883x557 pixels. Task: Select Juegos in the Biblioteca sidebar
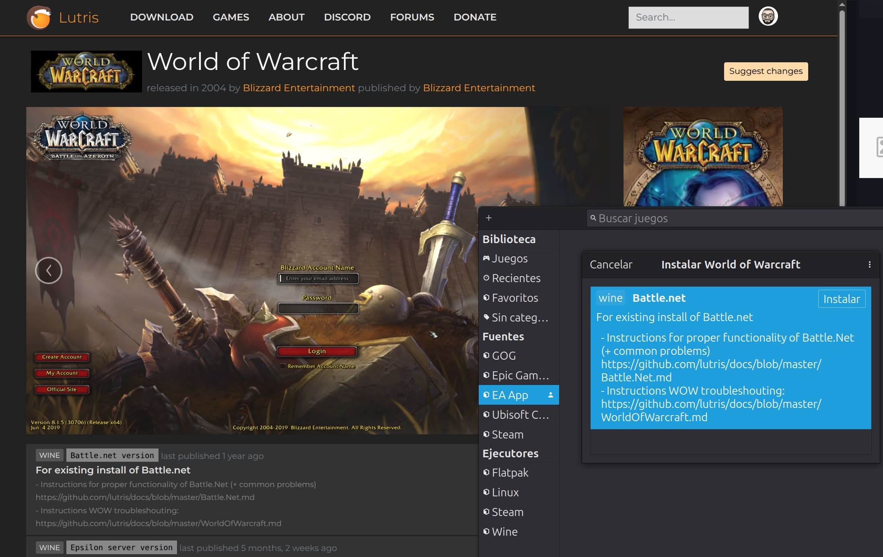[509, 258]
